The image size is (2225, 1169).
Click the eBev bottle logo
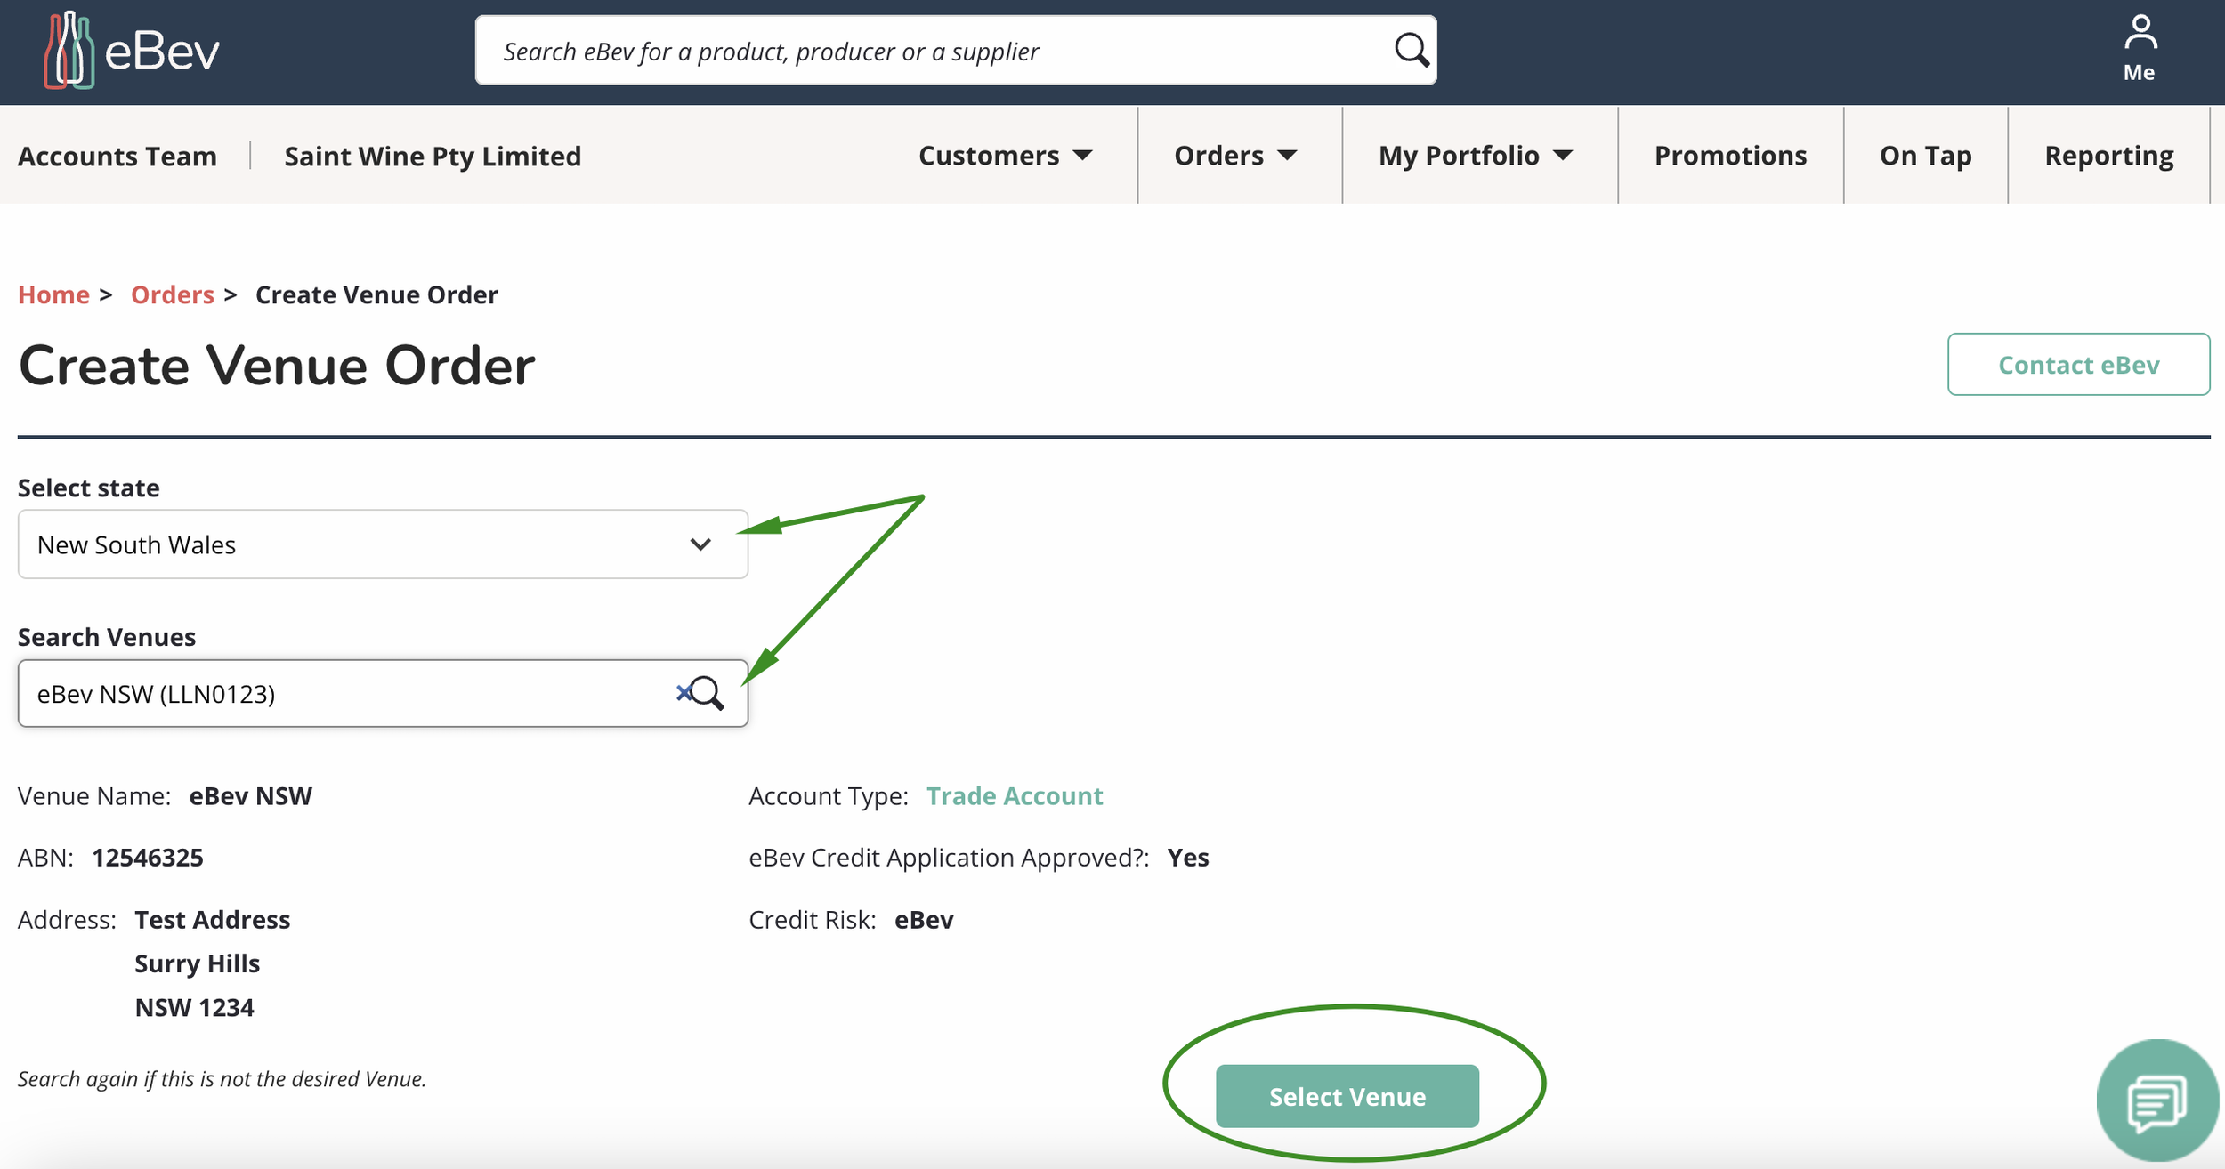[x=69, y=51]
